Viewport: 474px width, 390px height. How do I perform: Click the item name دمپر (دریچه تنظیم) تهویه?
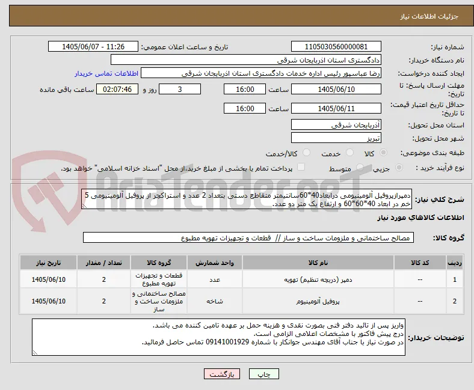pyautogui.click(x=318, y=279)
